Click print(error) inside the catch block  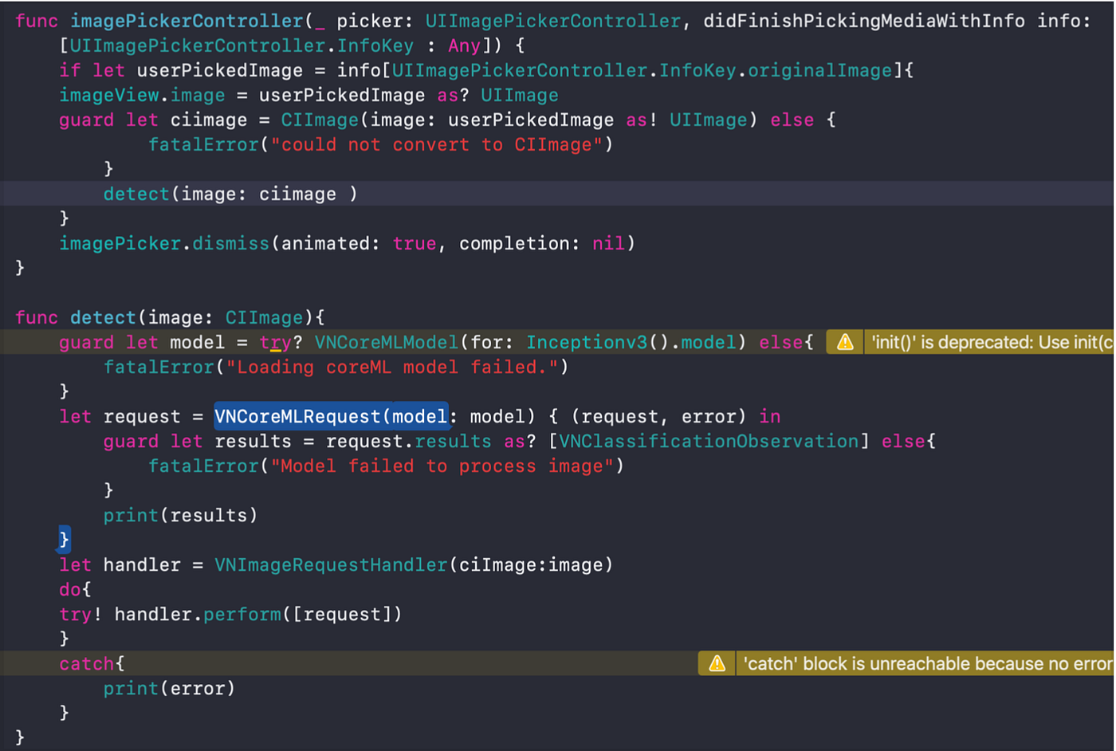coord(167,687)
